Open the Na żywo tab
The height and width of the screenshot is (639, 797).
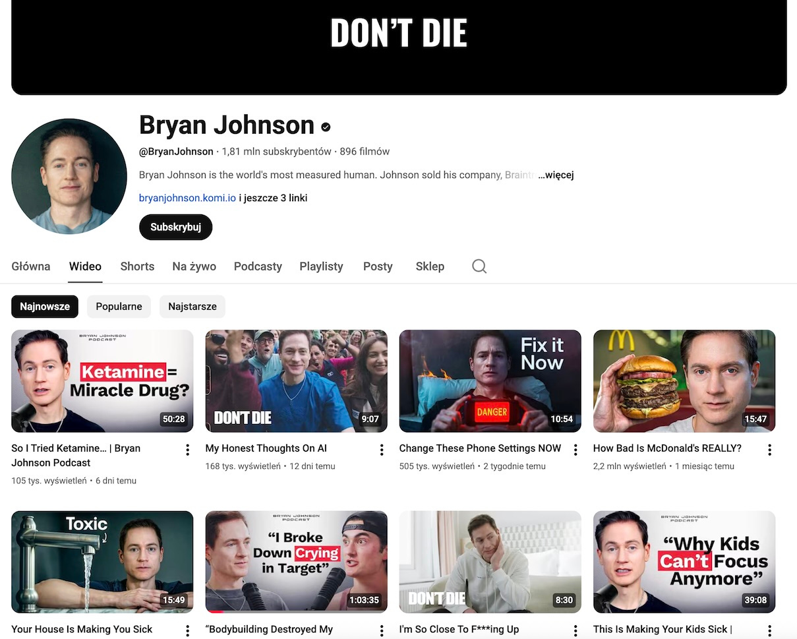[x=194, y=266]
